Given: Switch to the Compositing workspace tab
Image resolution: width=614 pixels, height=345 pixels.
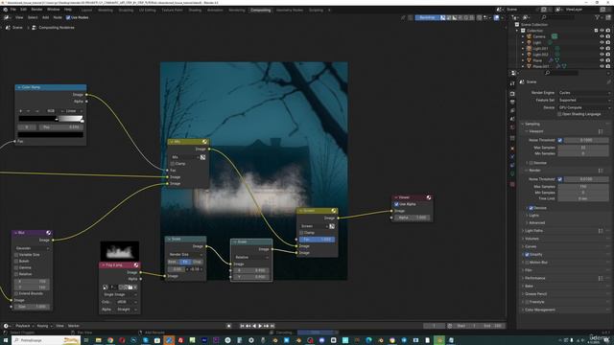Looking at the screenshot, I should click(260, 11).
